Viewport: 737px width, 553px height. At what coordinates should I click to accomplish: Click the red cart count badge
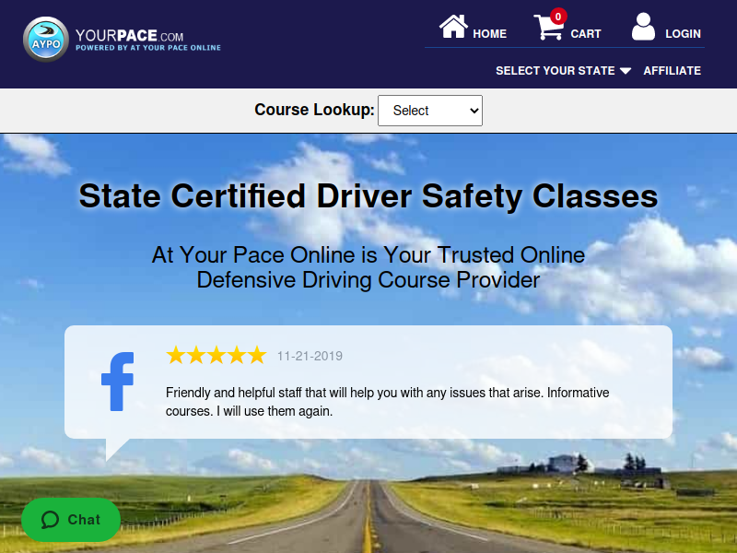pyautogui.click(x=558, y=17)
